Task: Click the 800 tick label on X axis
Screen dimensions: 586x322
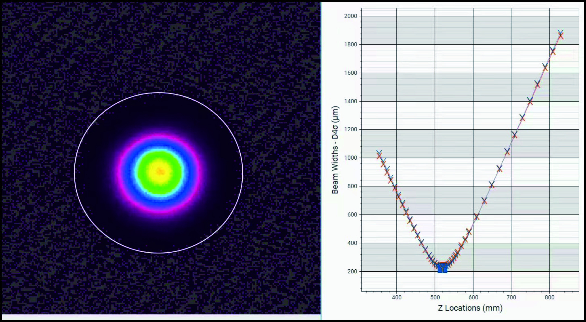Action: (549, 297)
